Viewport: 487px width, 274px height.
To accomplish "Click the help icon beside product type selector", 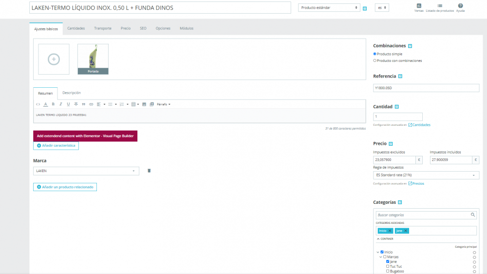I will 365,8.
